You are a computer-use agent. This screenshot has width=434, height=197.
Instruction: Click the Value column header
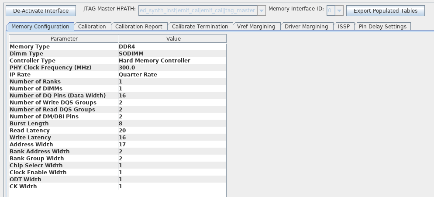point(173,39)
